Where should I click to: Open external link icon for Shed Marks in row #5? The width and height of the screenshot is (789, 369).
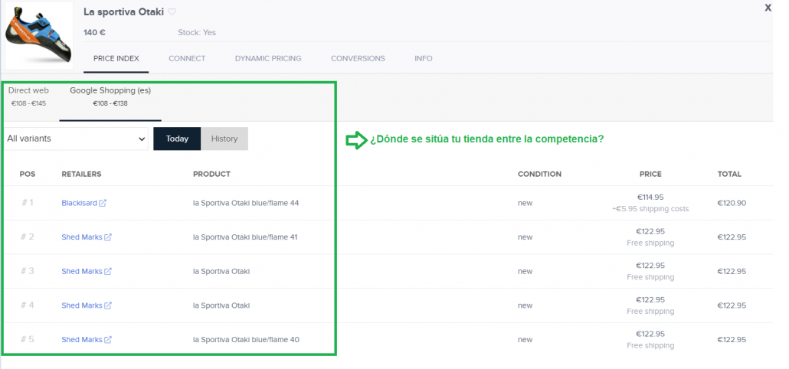(108, 340)
